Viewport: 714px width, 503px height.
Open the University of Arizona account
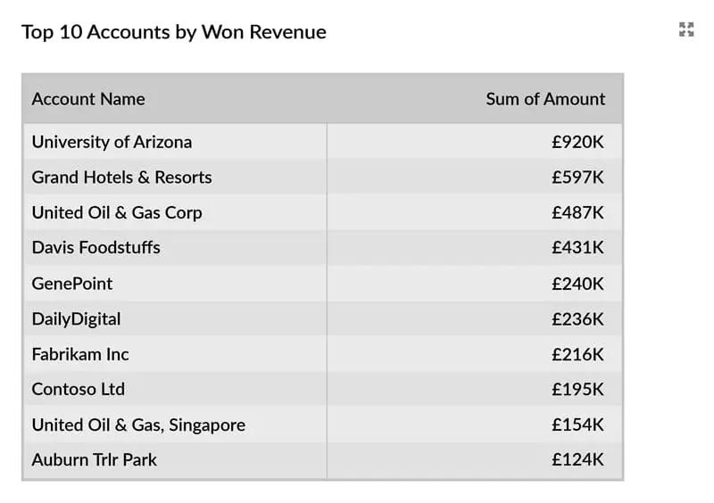112,142
